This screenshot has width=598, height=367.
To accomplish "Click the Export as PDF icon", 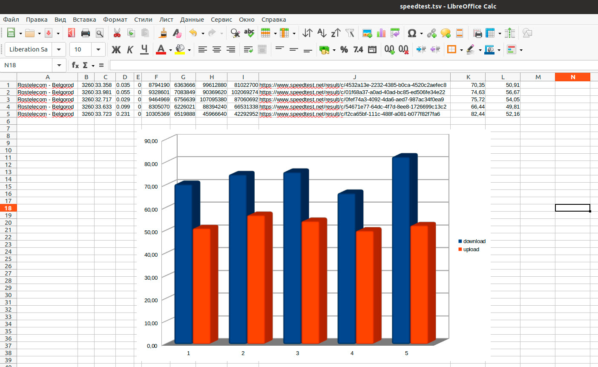I will (x=72, y=33).
